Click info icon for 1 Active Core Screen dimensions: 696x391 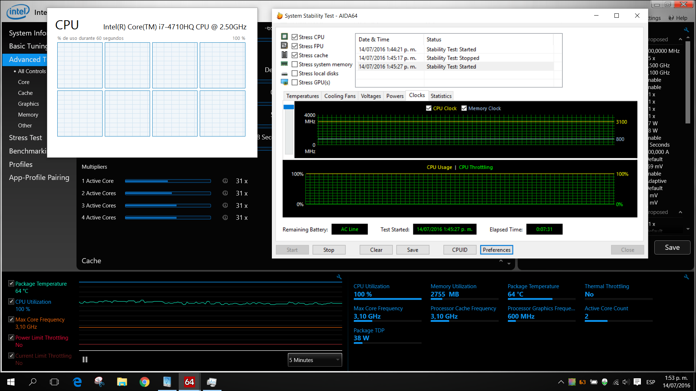tap(225, 181)
